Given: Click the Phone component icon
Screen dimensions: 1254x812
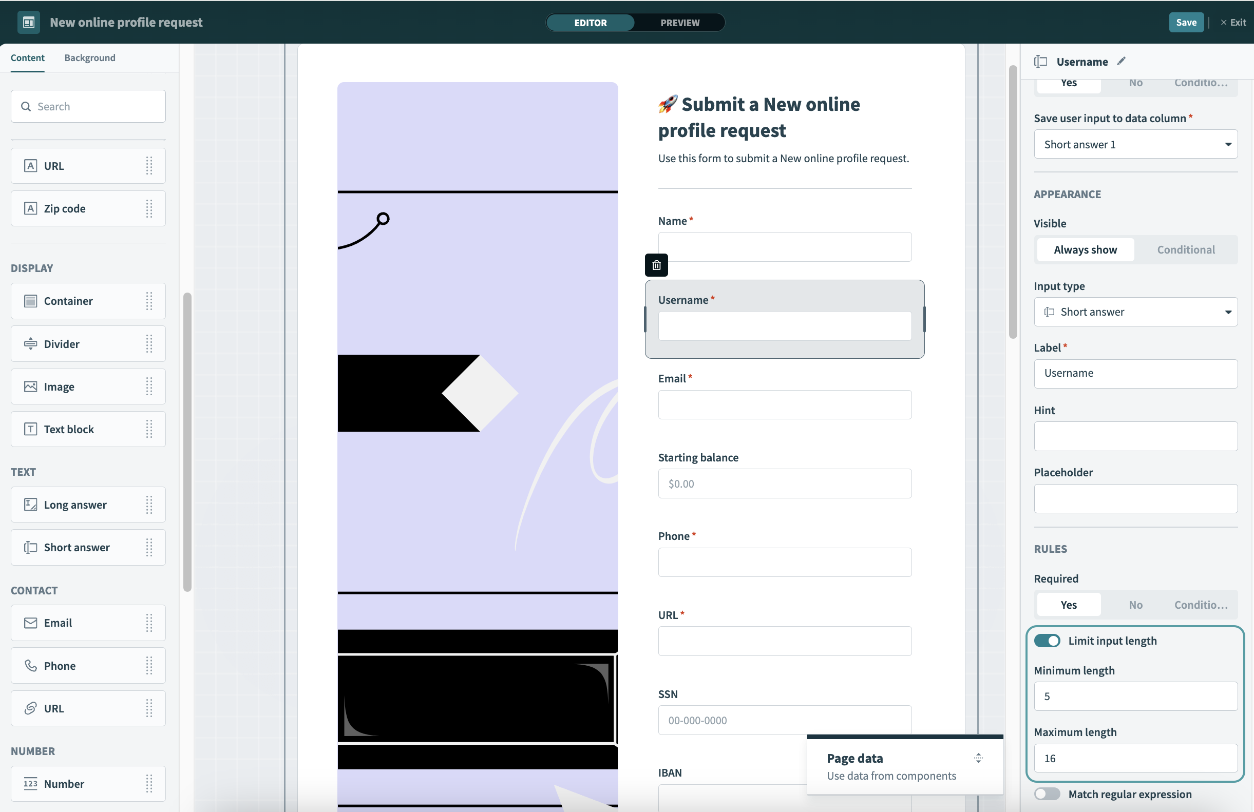Looking at the screenshot, I should (31, 666).
